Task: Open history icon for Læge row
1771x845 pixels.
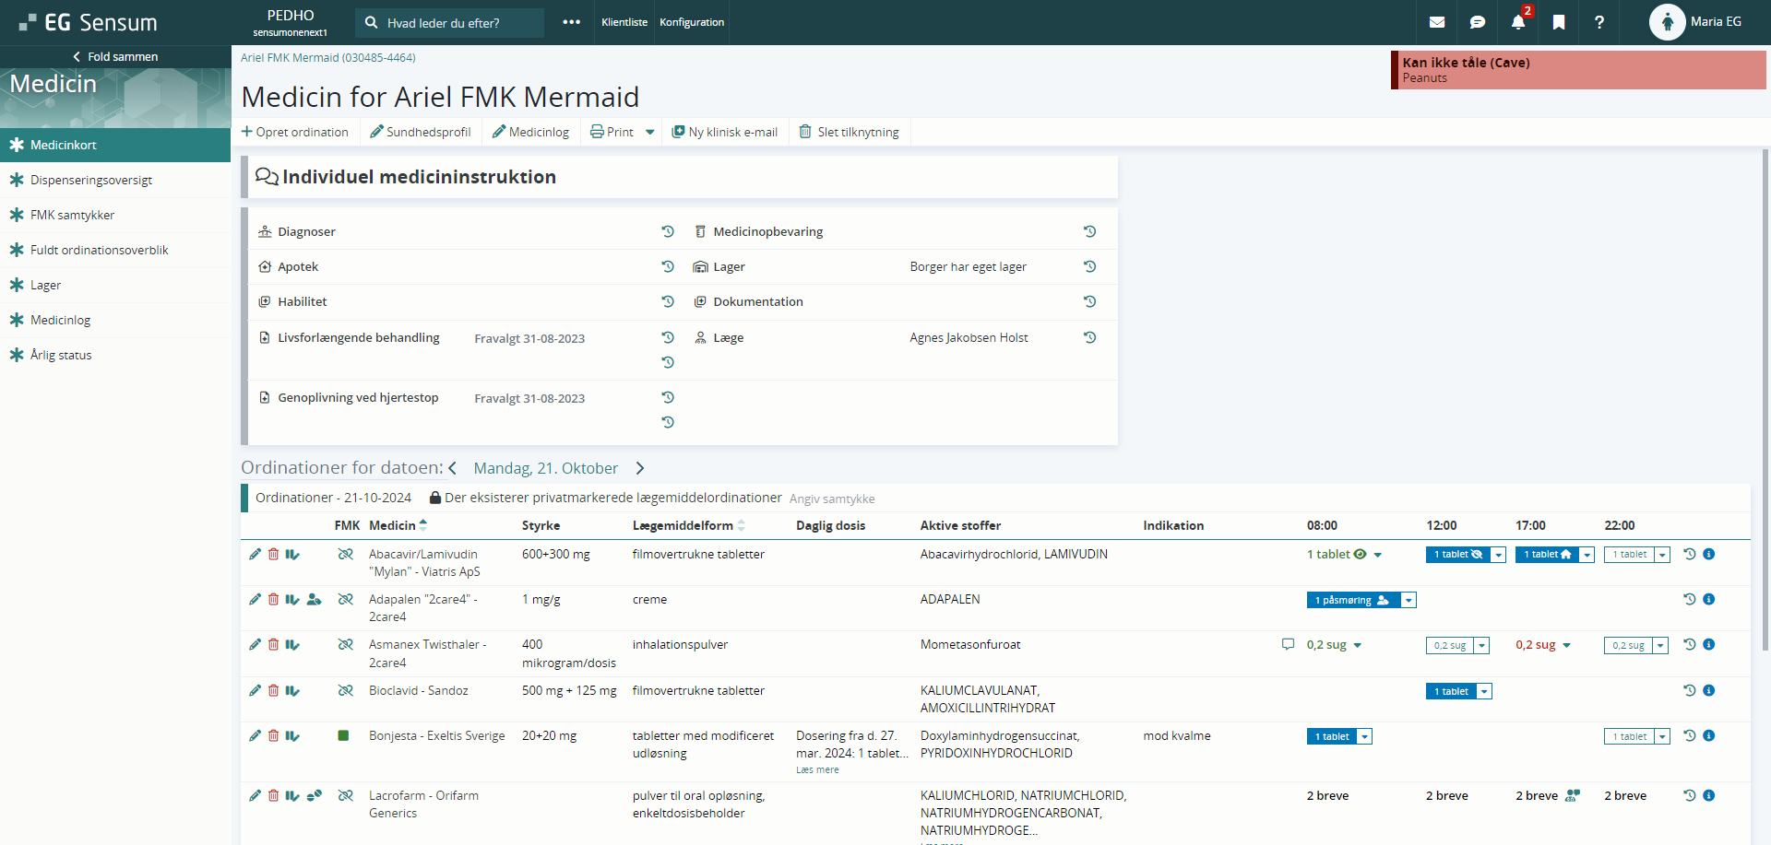Action: point(1089,337)
